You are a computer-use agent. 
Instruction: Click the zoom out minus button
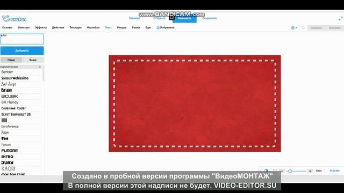pyautogui.click(x=282, y=171)
